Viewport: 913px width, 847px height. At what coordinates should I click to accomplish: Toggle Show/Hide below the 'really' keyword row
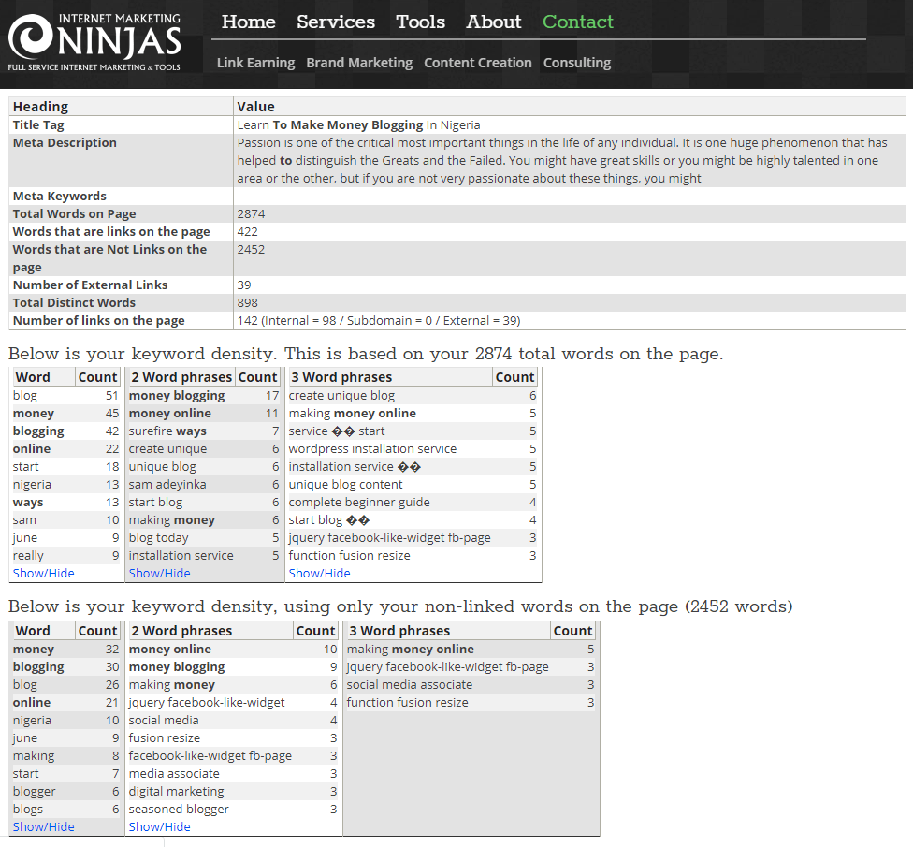pyautogui.click(x=43, y=573)
